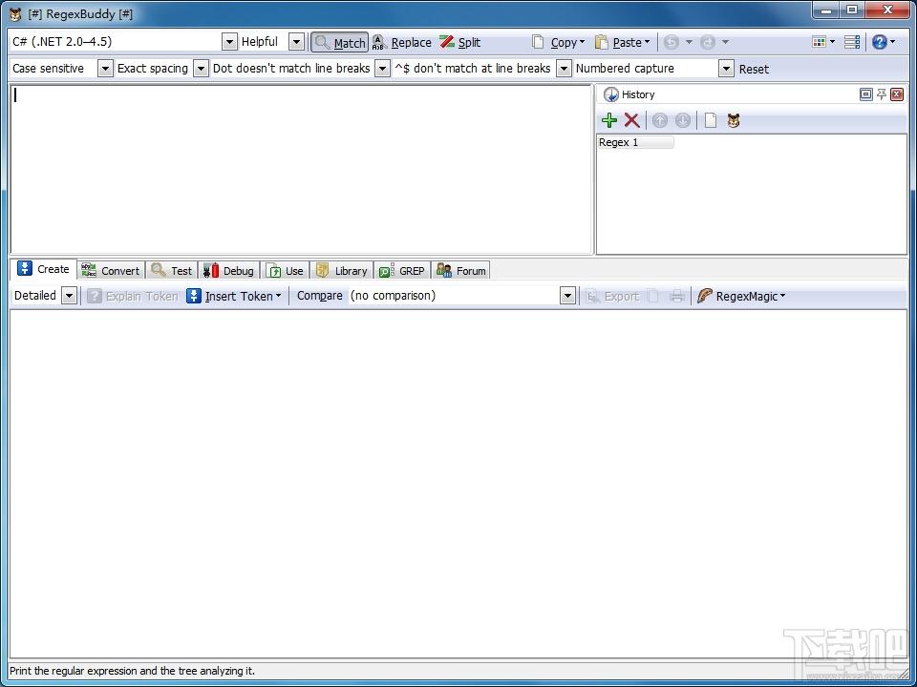Click the RegexBuddy owl icon in the History toolbar
917x687 pixels.
point(734,120)
